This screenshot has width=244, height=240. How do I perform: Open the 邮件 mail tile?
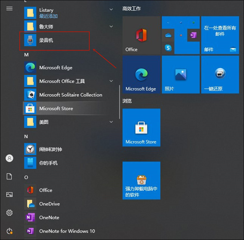pos(220,35)
